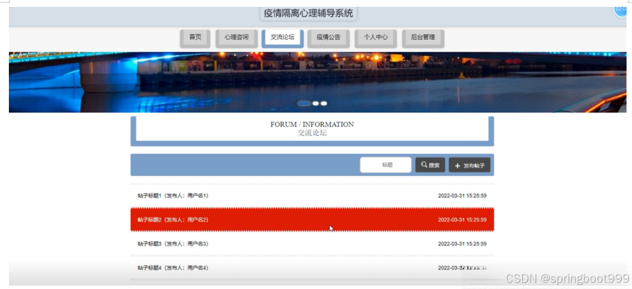Screen dimensions: 632x289
Task: Click the night bridge banner image
Action: pyautogui.click(x=317, y=82)
